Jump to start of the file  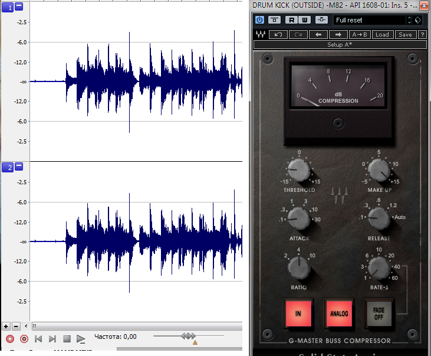(x=38, y=339)
